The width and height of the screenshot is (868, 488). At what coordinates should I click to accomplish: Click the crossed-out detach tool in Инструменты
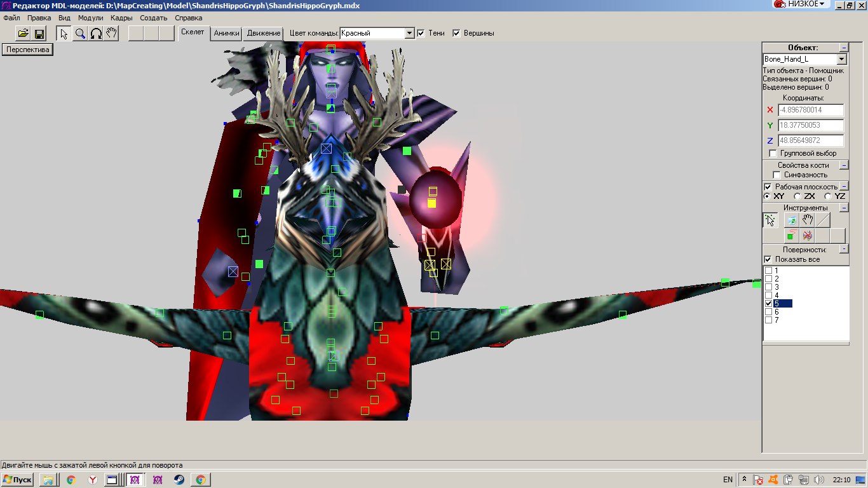807,236
